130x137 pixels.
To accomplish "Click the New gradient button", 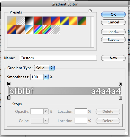I will pos(113,58).
